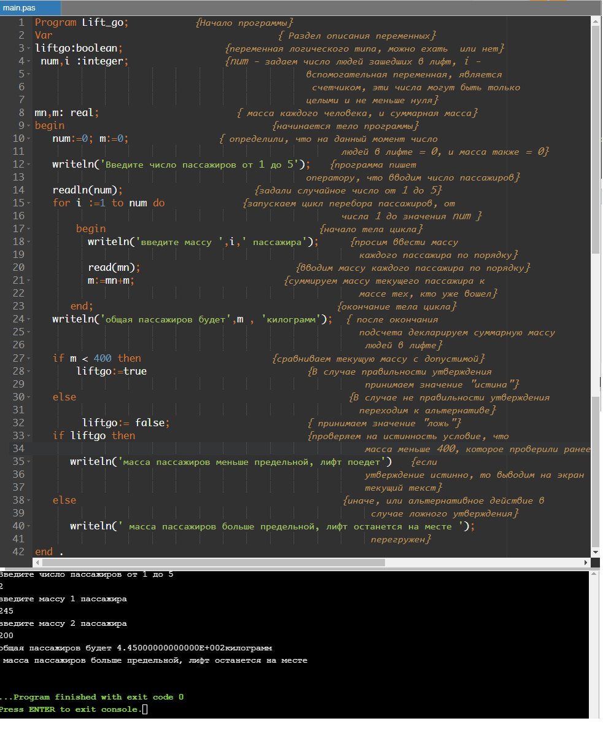Click 'for i :=1 to num do' line

[x=109, y=203]
